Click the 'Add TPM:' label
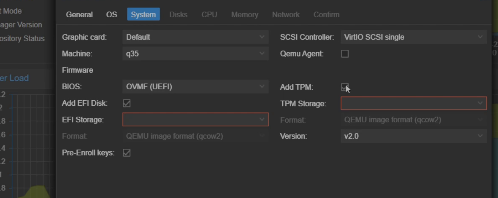This screenshot has width=498, height=198. pos(296,87)
